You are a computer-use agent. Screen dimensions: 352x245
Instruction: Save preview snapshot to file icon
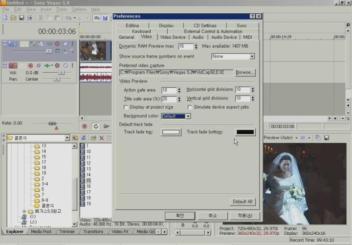(327, 138)
